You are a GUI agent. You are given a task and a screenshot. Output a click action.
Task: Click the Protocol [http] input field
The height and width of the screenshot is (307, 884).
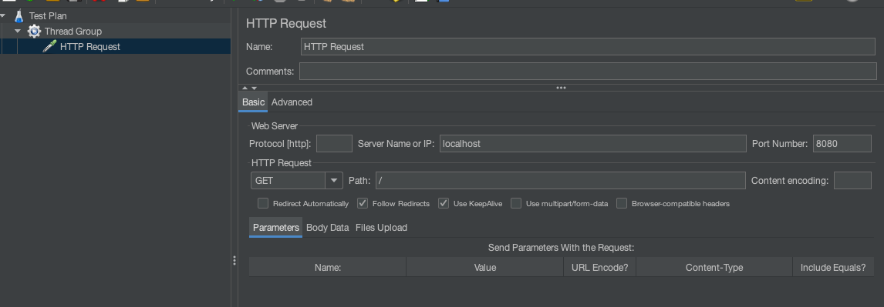click(334, 143)
